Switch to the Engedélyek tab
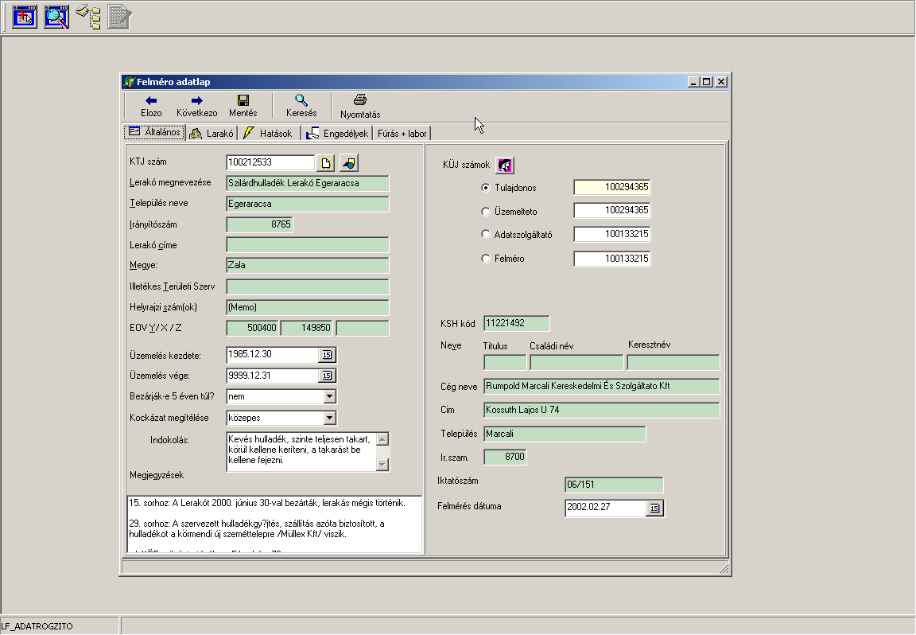 [x=337, y=134]
